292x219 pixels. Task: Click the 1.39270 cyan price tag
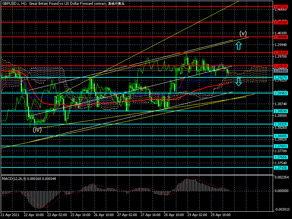coord(281,78)
